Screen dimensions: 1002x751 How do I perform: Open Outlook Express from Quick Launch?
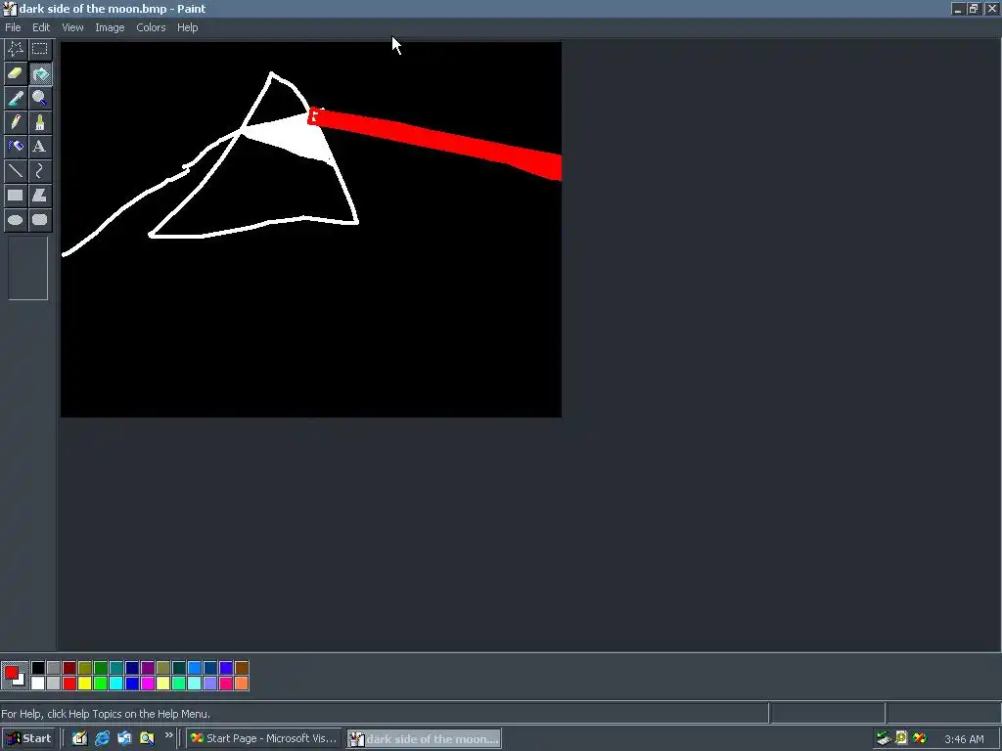point(124,739)
